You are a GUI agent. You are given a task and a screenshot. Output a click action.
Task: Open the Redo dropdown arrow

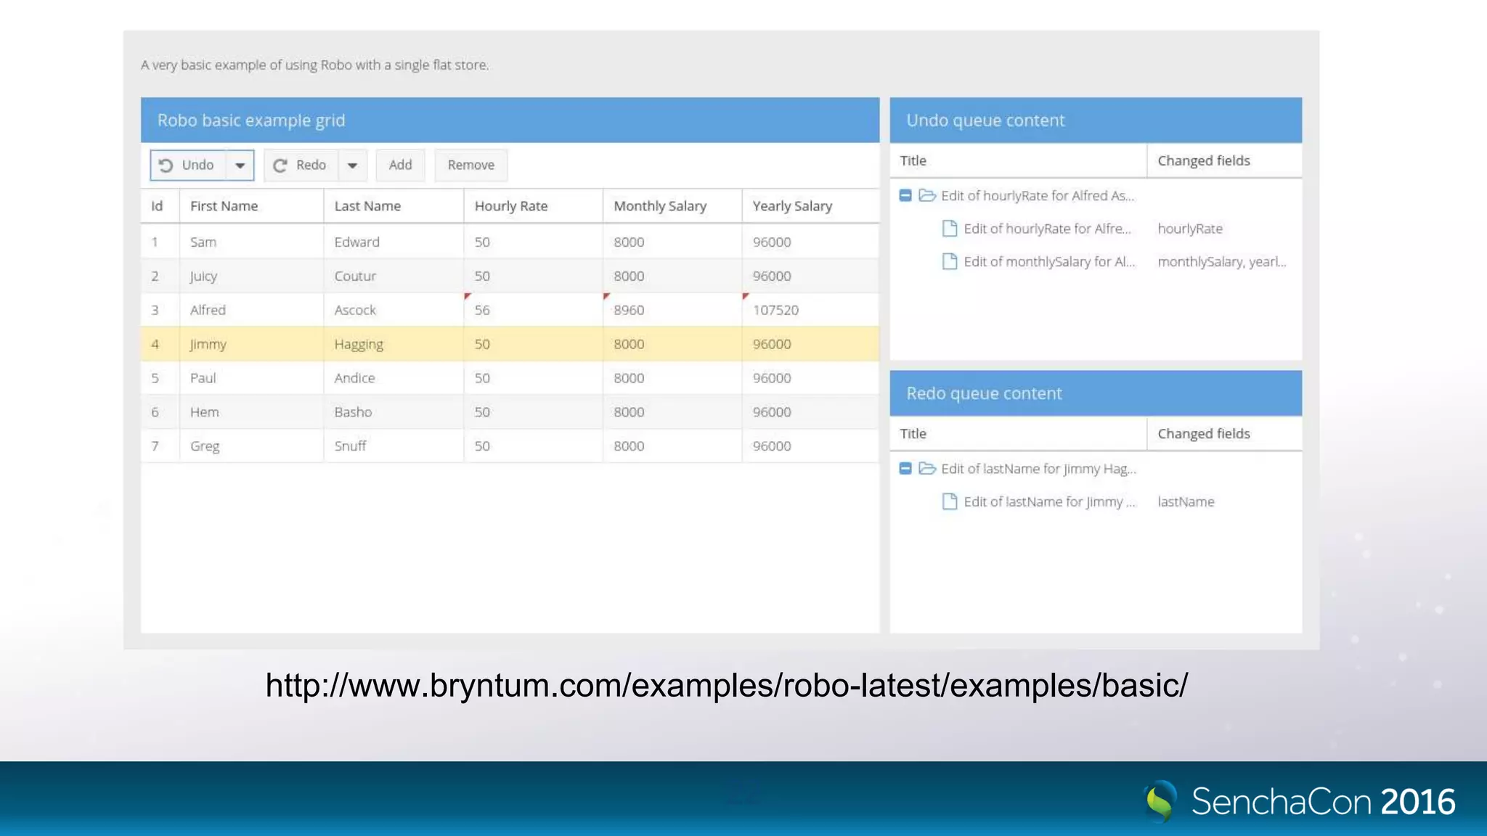coord(353,165)
